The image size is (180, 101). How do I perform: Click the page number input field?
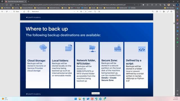(85, 12)
